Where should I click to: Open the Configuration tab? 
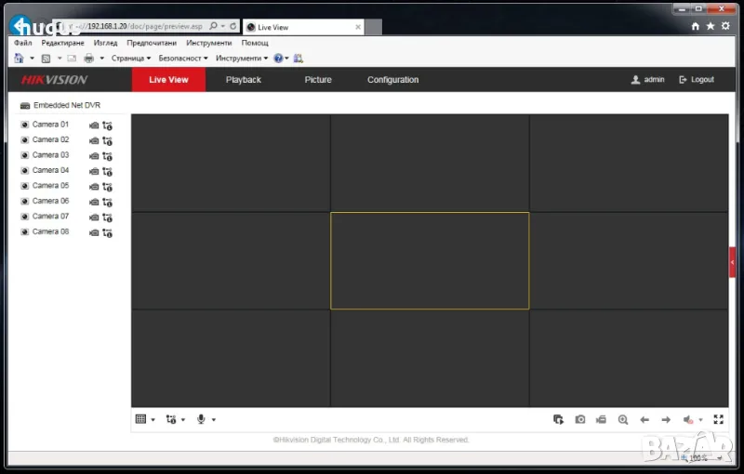(x=392, y=80)
